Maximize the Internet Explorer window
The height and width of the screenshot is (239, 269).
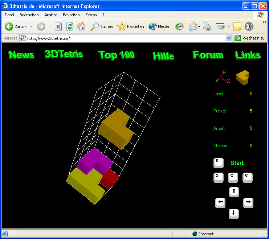pyautogui.click(x=254, y=6)
